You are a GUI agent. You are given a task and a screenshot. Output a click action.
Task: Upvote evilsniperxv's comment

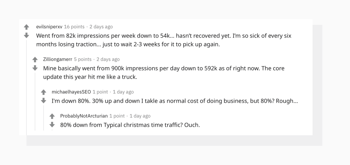coord(26,27)
